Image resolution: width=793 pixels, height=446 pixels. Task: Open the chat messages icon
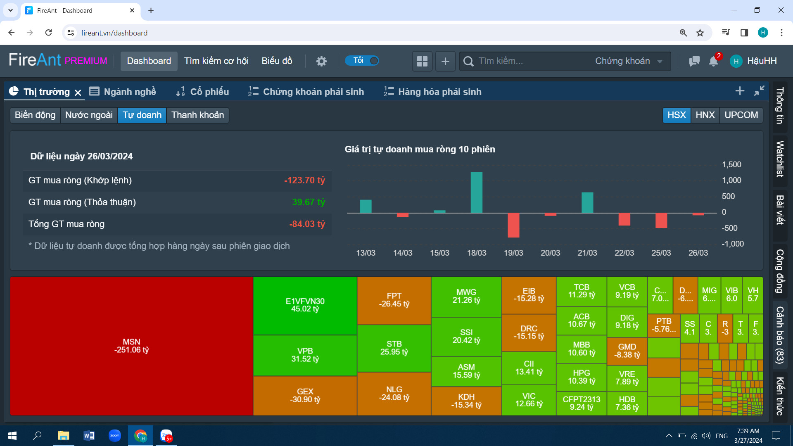pyautogui.click(x=694, y=61)
